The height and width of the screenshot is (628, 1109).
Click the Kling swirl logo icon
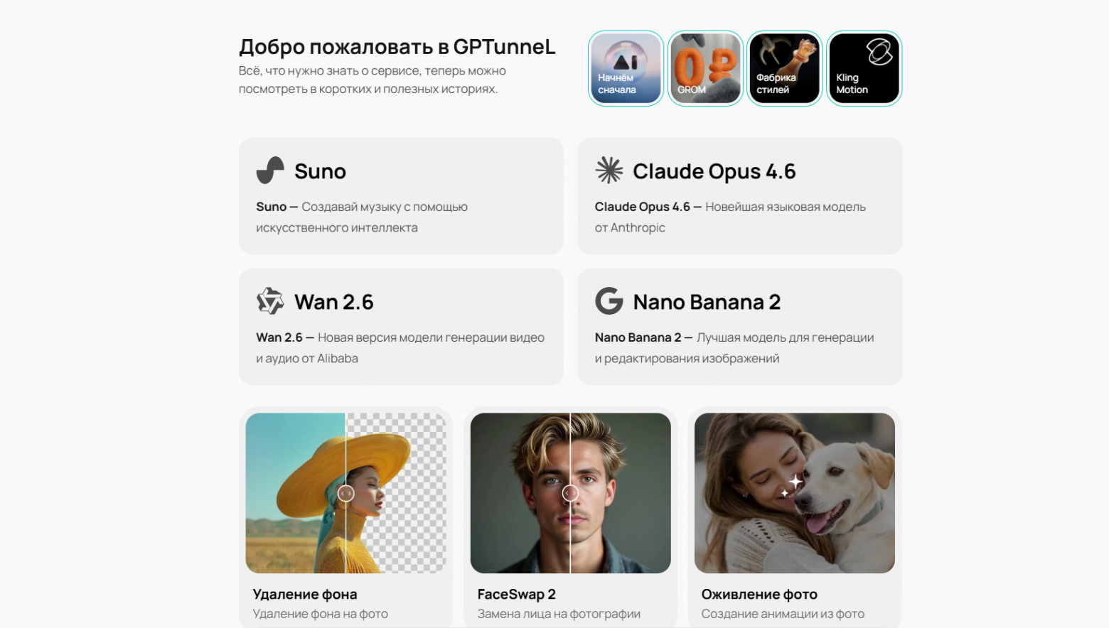tap(879, 51)
